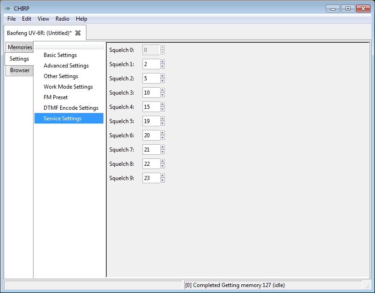Click the Squelch 4 value field
The image size is (375, 293).
pyautogui.click(x=151, y=107)
